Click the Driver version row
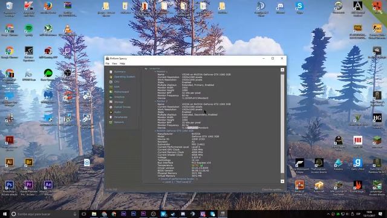The image size is (387, 218). click(x=183, y=168)
